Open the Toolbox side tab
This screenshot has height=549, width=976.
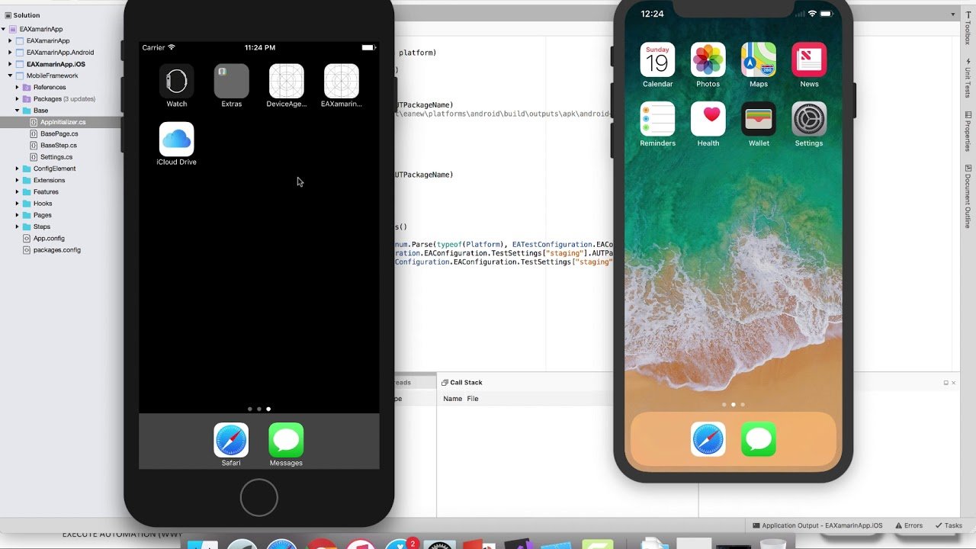pyautogui.click(x=968, y=28)
